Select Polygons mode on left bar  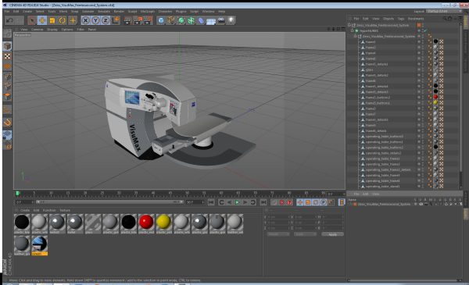point(8,97)
